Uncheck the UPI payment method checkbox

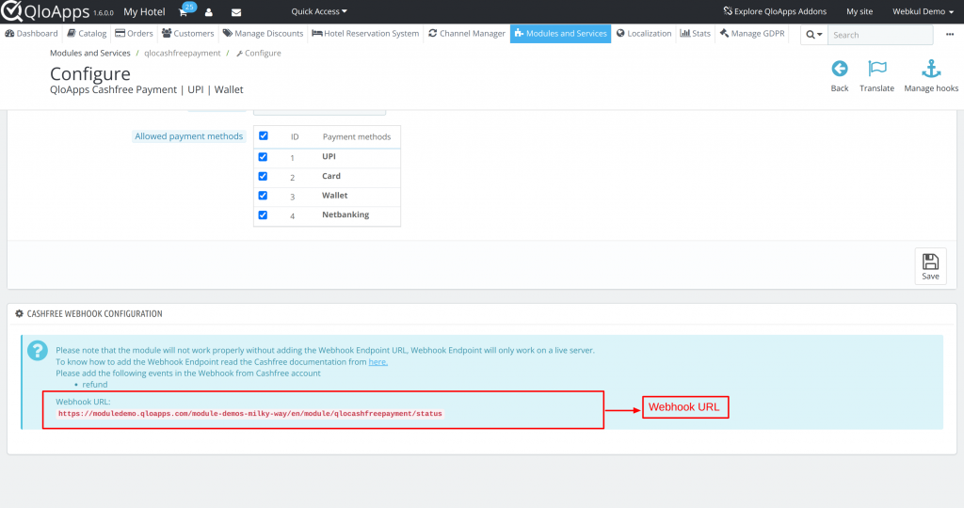click(x=263, y=157)
